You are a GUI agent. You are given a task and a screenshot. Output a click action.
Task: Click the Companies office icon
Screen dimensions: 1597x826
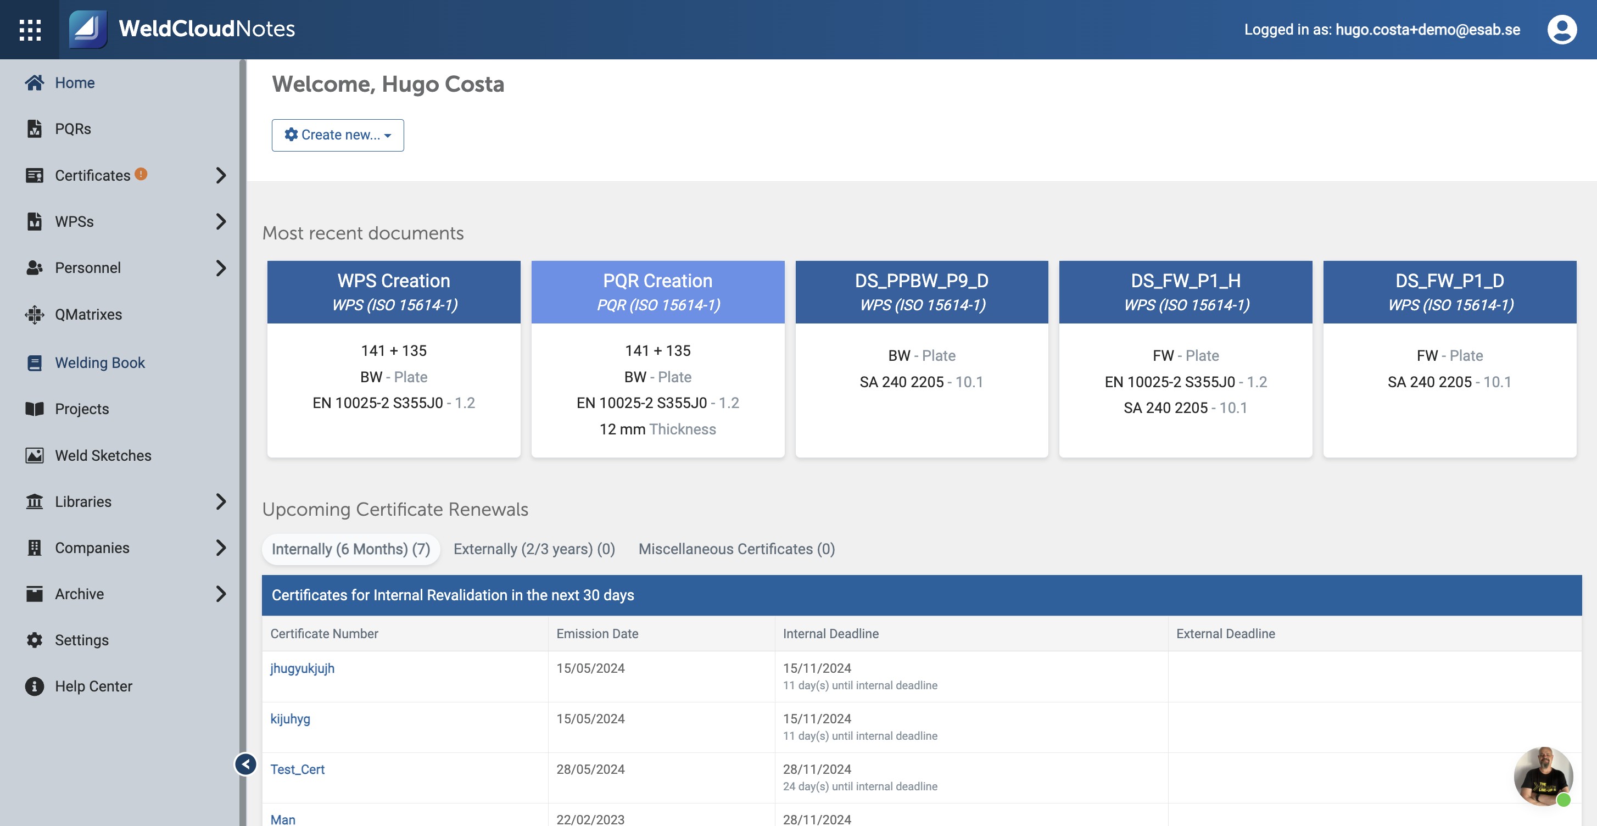[35, 548]
